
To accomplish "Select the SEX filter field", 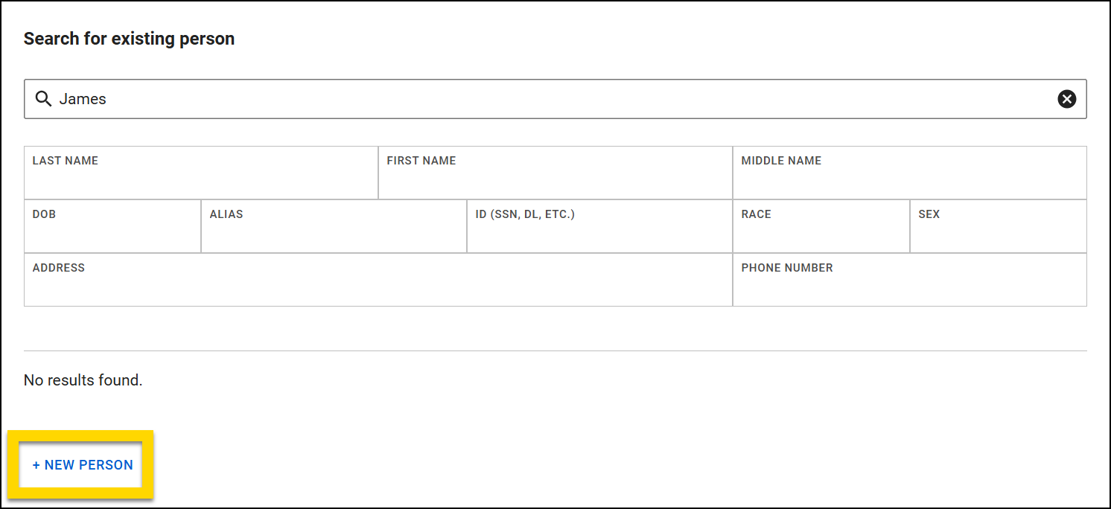I will [998, 226].
